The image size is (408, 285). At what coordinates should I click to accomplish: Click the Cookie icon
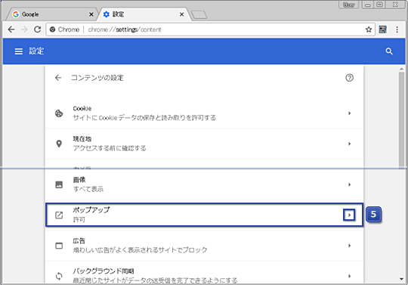click(59, 113)
